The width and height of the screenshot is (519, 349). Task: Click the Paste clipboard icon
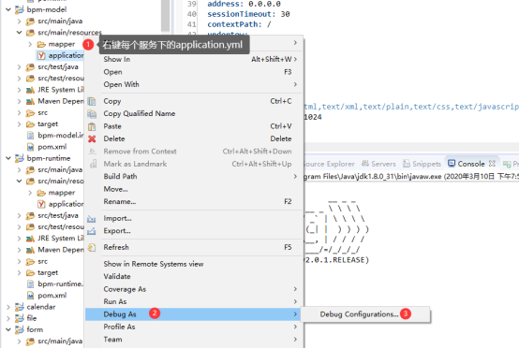92,126
